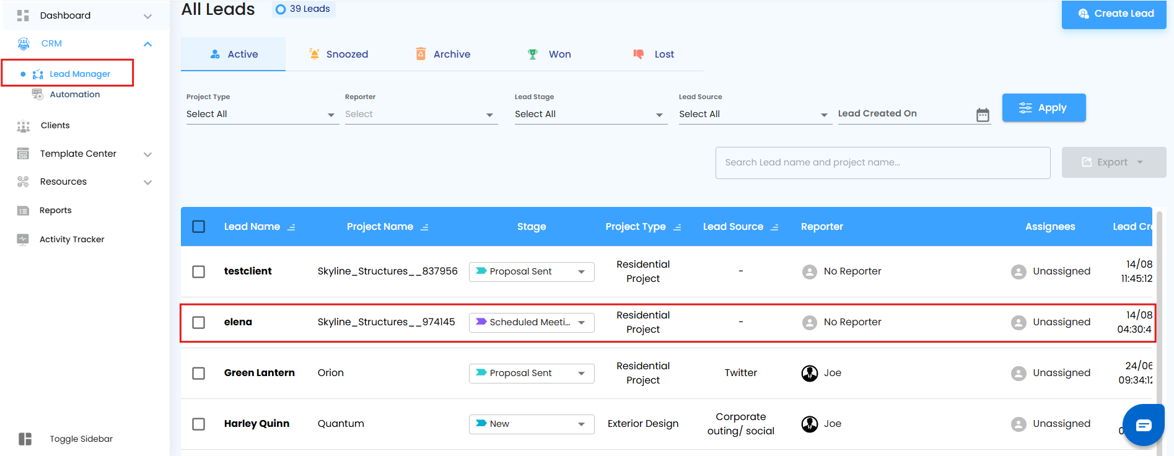Open the chat support bubble icon
Viewport: 1174px width, 456px height.
coord(1143,425)
